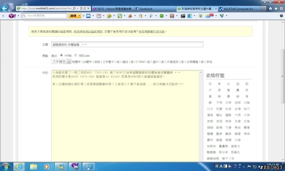Select the BBCode mode radio button
This screenshot has width=285, height=171.
(x=76, y=55)
